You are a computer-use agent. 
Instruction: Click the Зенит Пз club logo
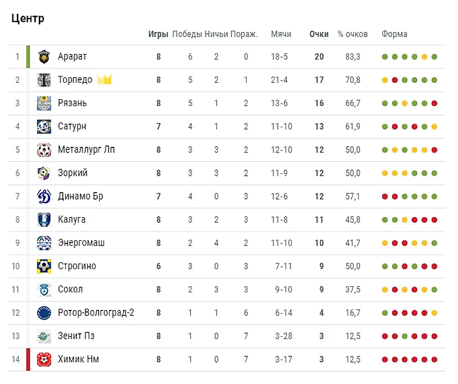click(44, 336)
